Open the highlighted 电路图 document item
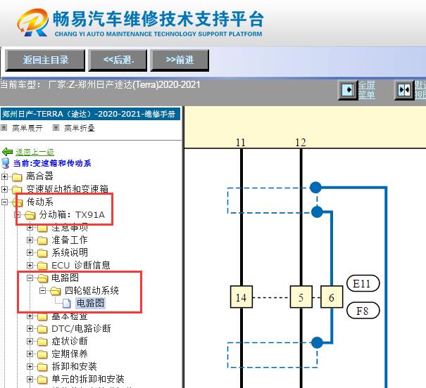 pos(90,303)
